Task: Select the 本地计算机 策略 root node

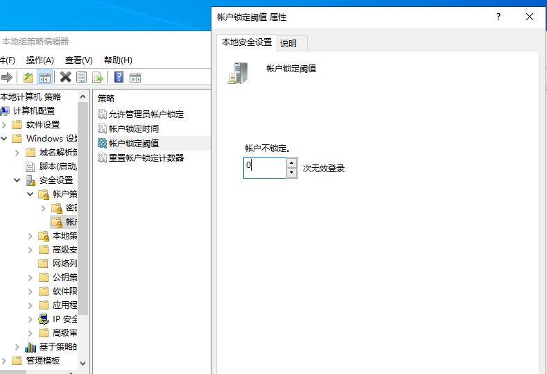Action: pyautogui.click(x=31, y=96)
